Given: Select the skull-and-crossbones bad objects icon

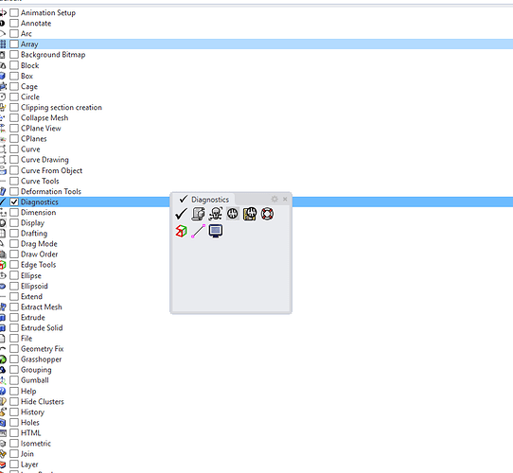Looking at the screenshot, I should [x=216, y=214].
